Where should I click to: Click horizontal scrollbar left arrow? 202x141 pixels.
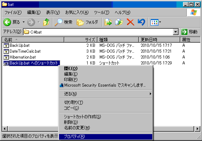click(x=4, y=129)
